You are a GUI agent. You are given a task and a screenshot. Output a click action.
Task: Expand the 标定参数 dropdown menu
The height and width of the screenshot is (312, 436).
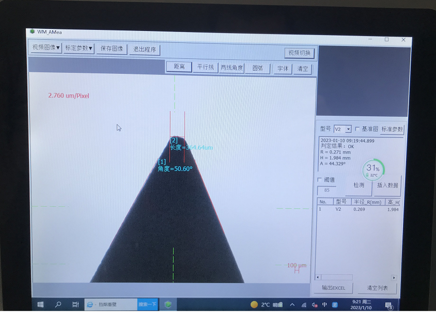[x=79, y=48]
